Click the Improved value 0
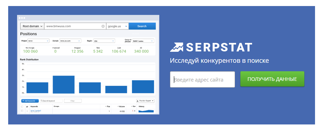The height and width of the screenshot is (128, 320). click(55, 51)
